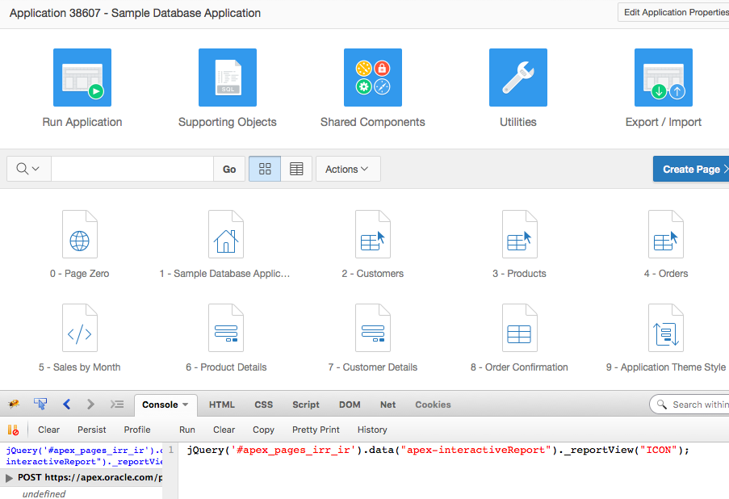Click the page search text field
Viewport: 729px width, 499px height.
point(132,169)
